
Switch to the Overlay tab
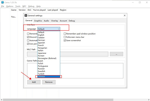point(54,21)
